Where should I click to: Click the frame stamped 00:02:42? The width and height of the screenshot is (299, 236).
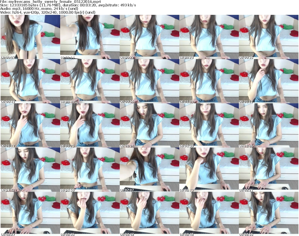(149, 214)
